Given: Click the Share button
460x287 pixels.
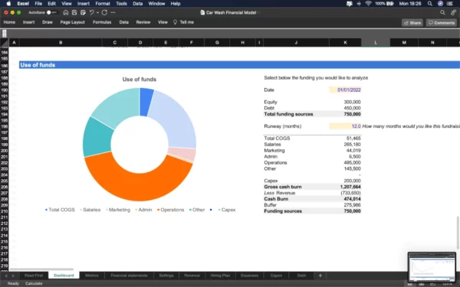Looking at the screenshot, I should (412, 23).
